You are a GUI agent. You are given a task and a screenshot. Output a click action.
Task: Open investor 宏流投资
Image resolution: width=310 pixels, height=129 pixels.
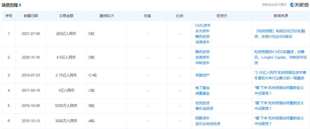(x=202, y=103)
